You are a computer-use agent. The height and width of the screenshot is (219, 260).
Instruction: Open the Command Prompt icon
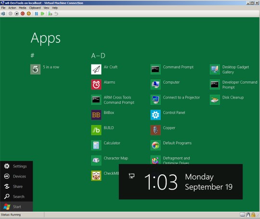[x=156, y=69]
